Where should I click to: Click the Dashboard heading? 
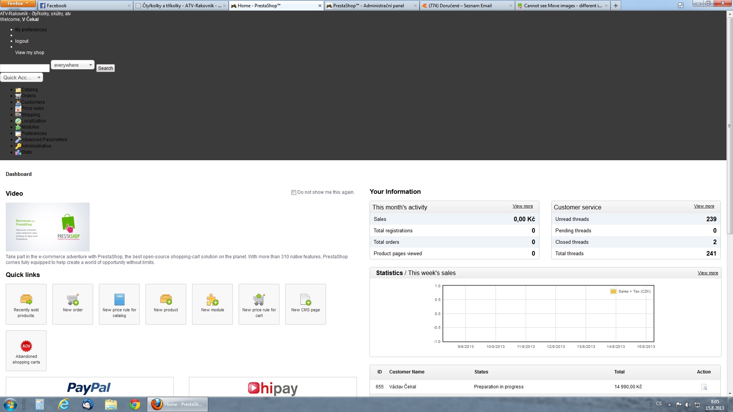[x=19, y=174]
